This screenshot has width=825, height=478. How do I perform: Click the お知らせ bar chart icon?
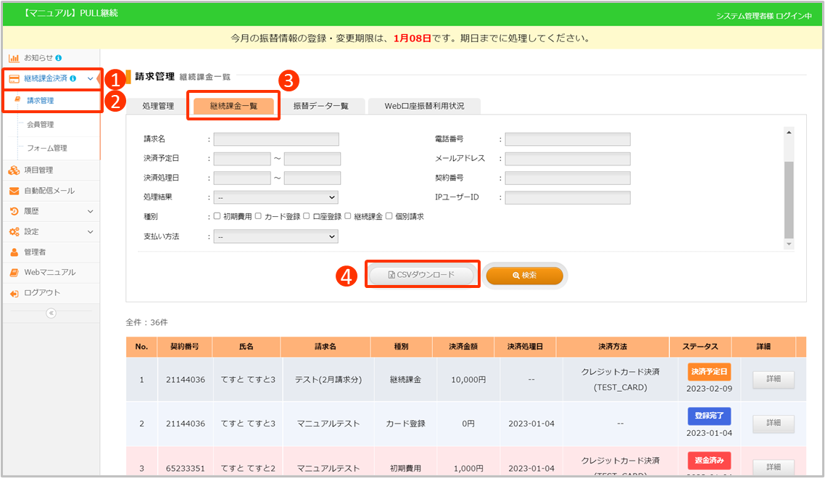point(14,57)
